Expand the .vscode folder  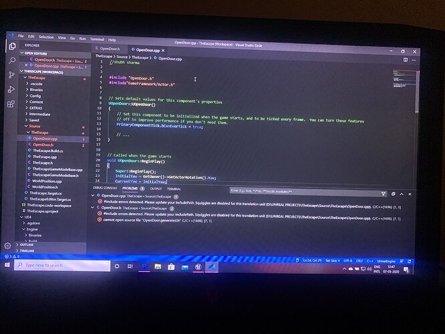point(36,84)
